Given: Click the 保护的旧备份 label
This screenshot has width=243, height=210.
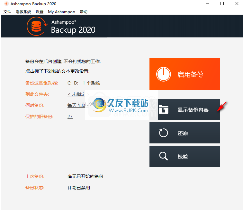Looking at the screenshot, I should [39, 117].
